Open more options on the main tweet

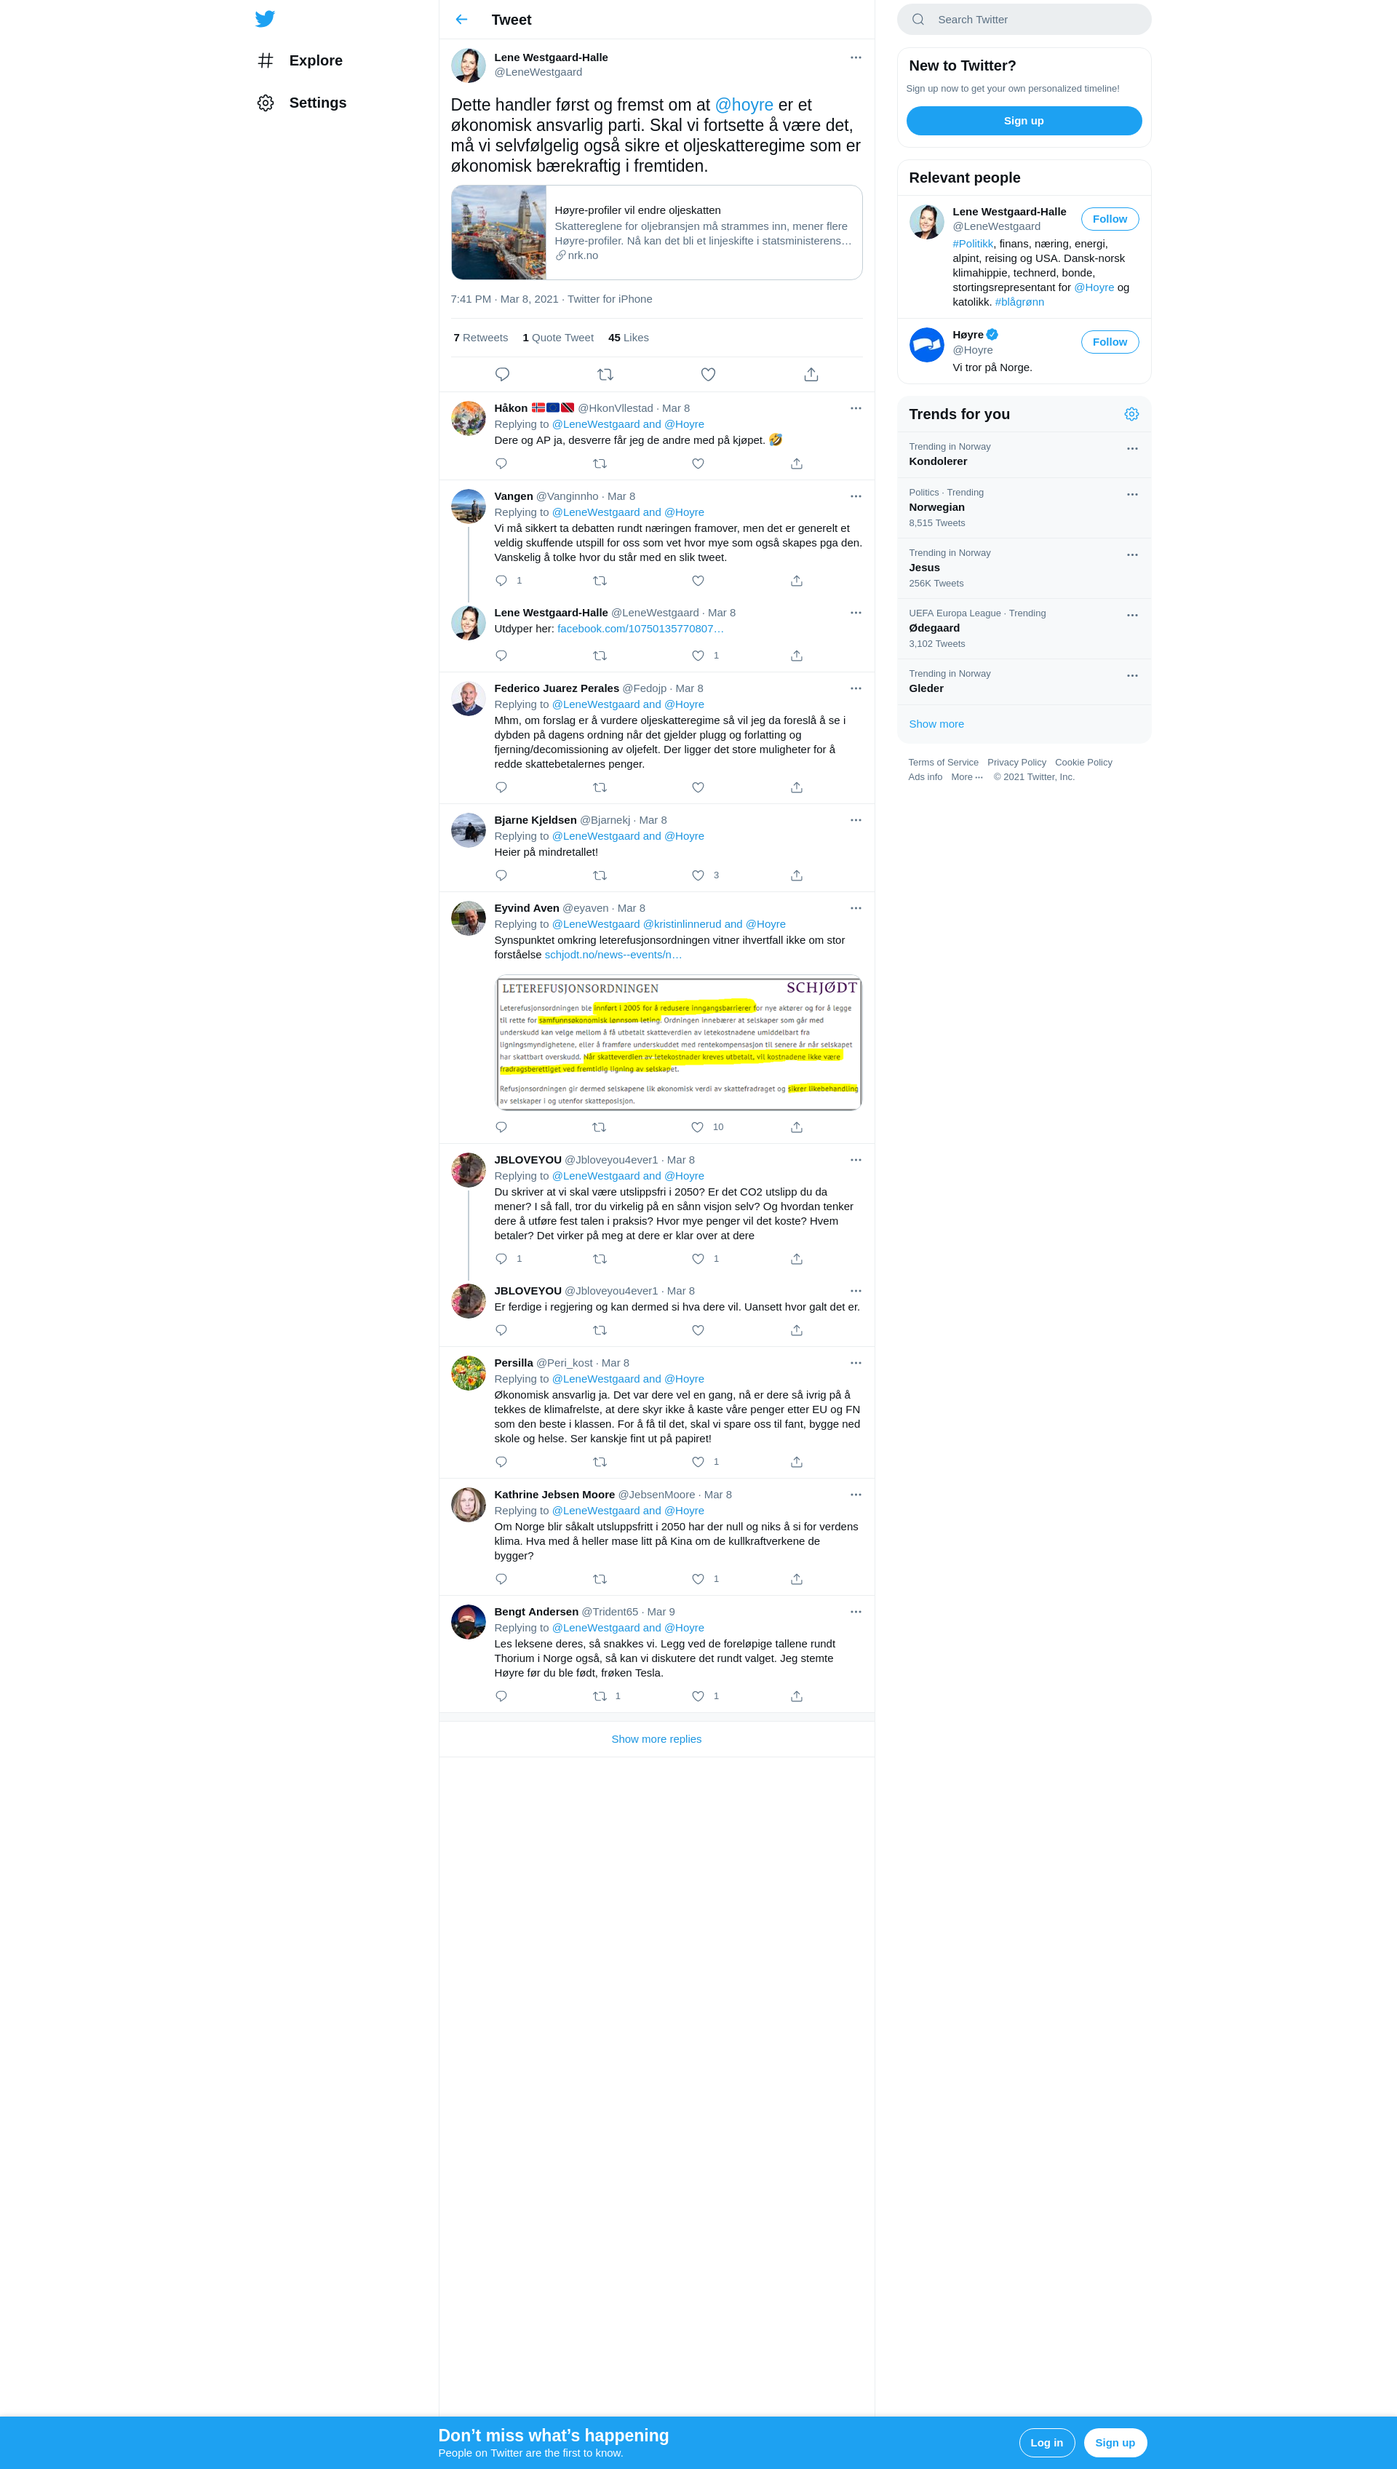click(856, 57)
